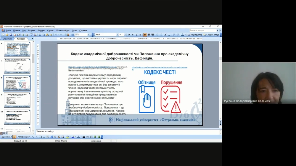Open drive.google.com link on slide

point(92,67)
